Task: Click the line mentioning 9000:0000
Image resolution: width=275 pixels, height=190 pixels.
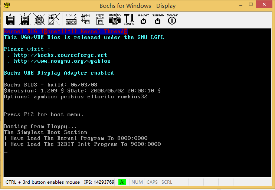Action: pos(82,144)
